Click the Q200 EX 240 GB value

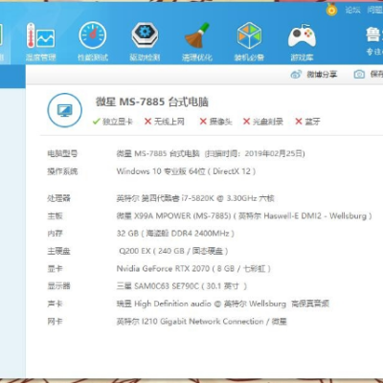coord(173,251)
